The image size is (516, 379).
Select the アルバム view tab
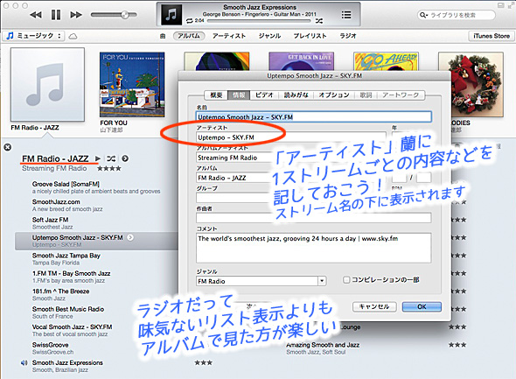[x=189, y=36]
